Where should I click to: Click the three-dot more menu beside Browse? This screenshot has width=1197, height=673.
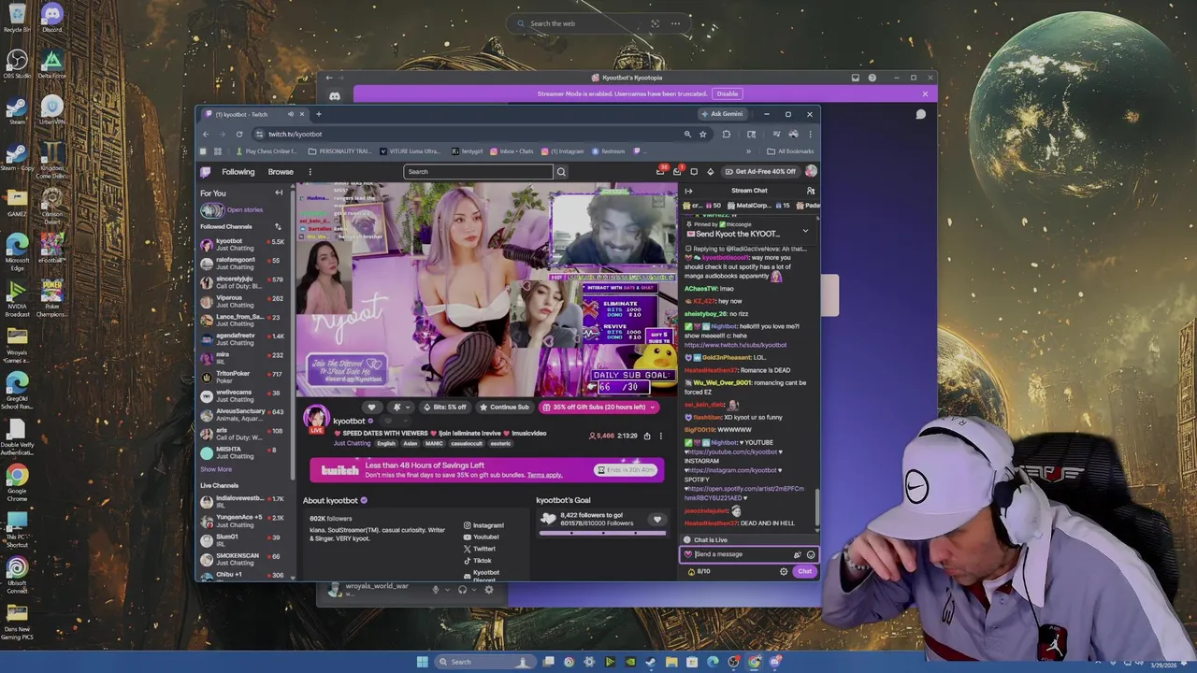(310, 172)
